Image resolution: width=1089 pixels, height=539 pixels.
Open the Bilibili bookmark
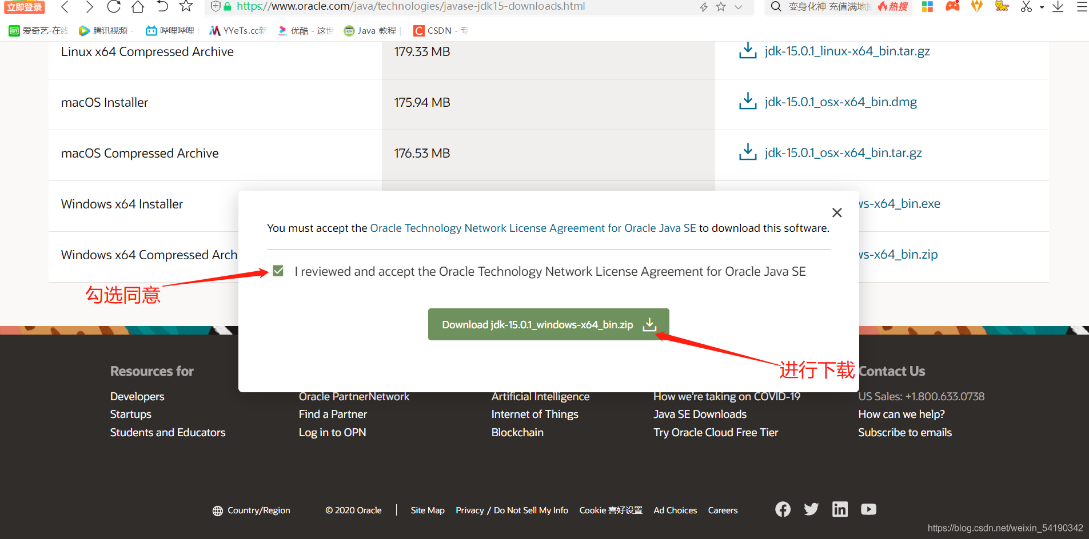coord(171,31)
